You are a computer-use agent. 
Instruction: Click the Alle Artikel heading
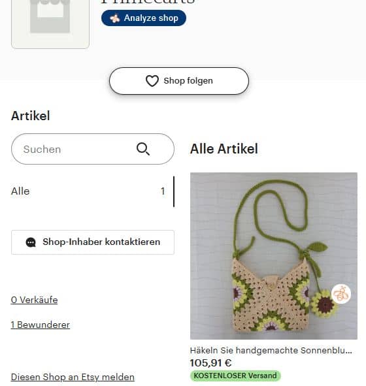pyautogui.click(x=224, y=149)
